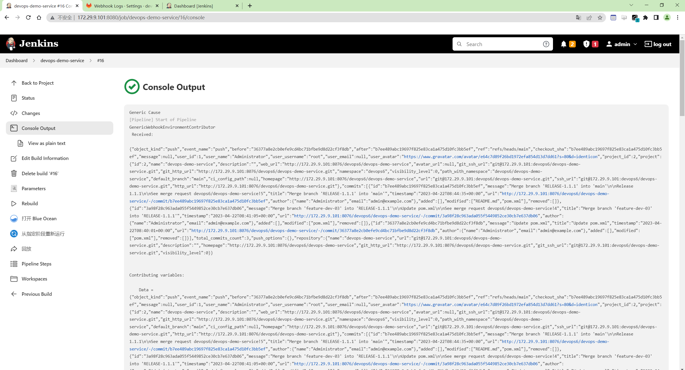Click the Previous Build left arrow icon
The image size is (685, 370).
14,294
